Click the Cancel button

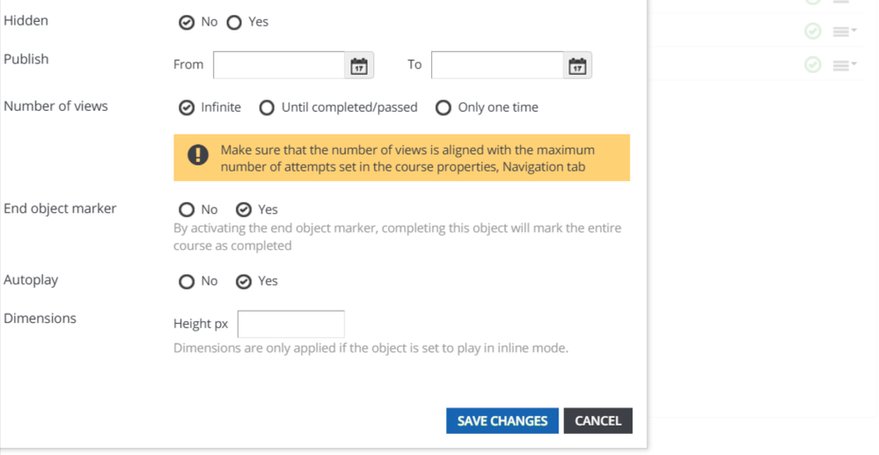pos(597,421)
